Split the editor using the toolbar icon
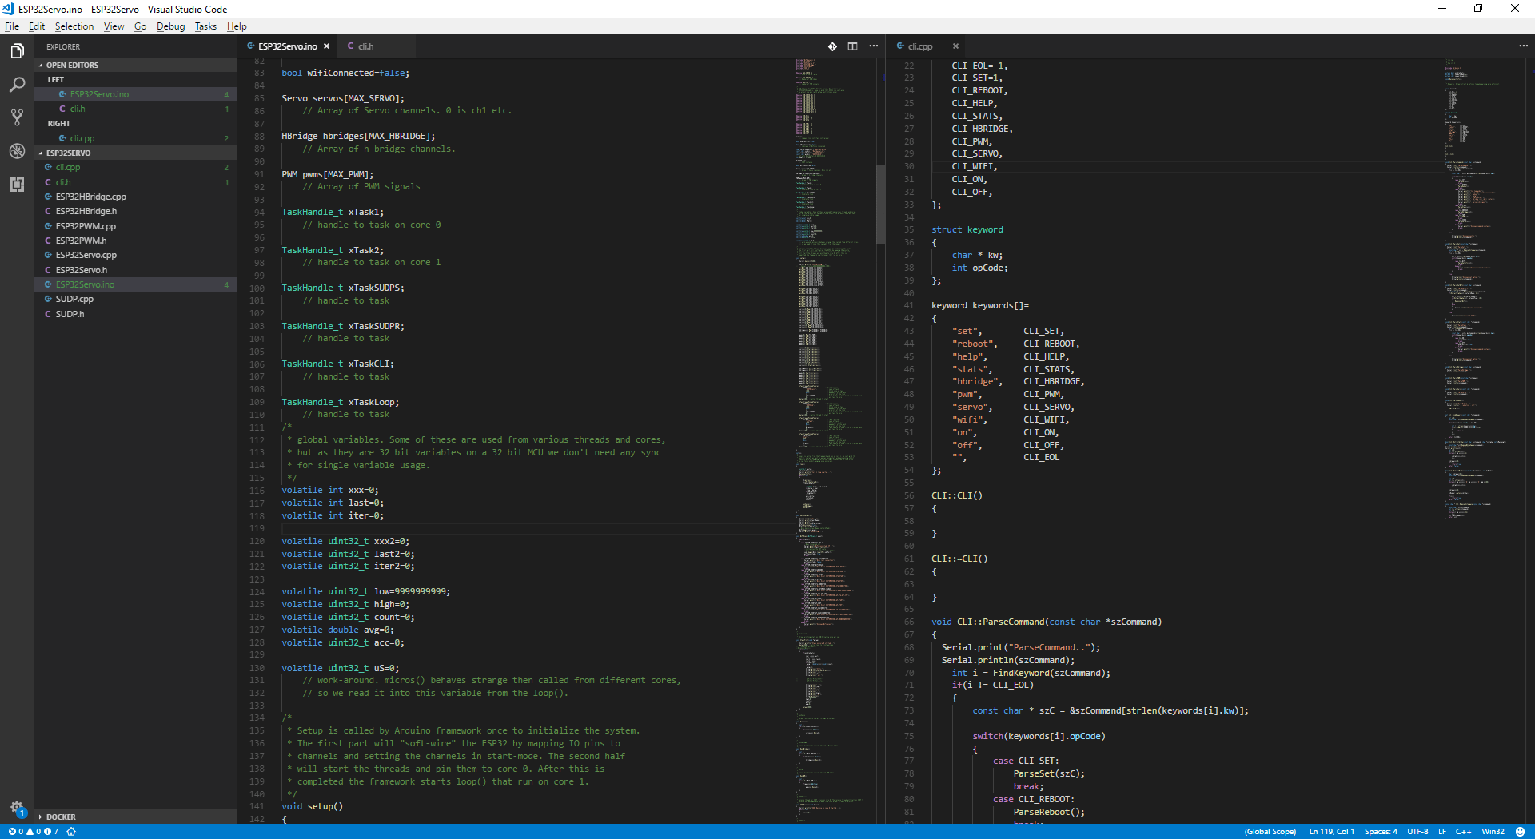This screenshot has width=1535, height=839. coord(852,46)
